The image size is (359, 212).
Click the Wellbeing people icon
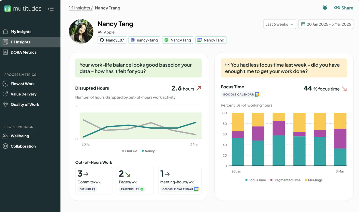pos(5,136)
